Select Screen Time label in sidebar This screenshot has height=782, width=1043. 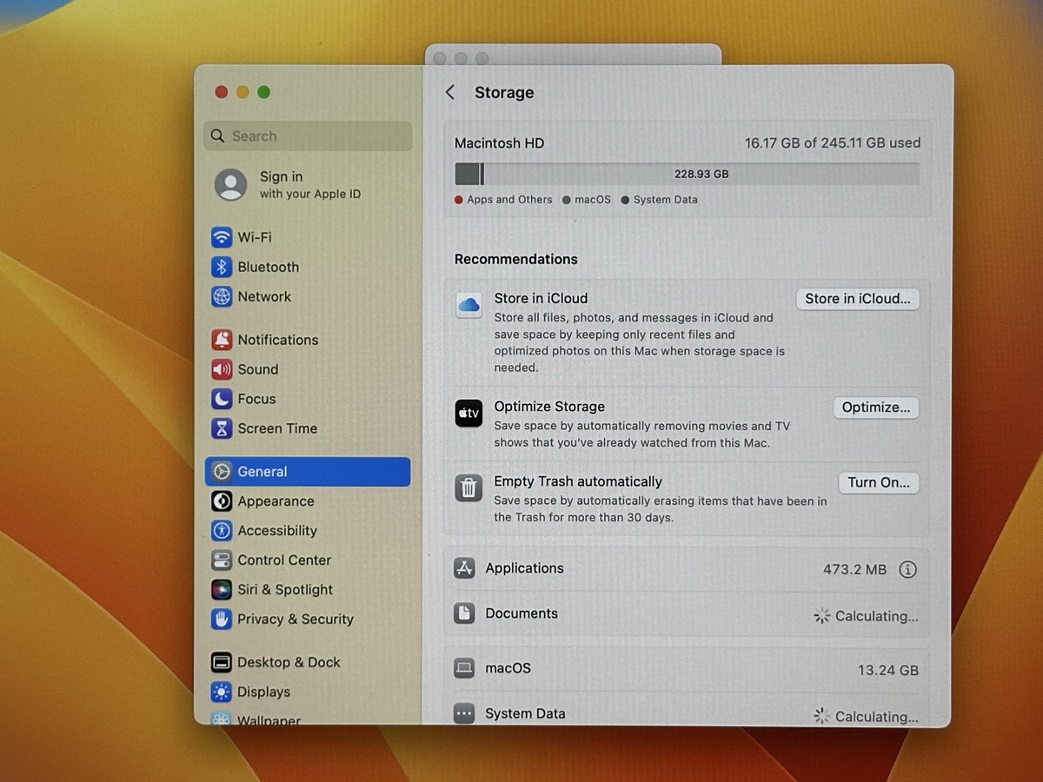pos(277,428)
